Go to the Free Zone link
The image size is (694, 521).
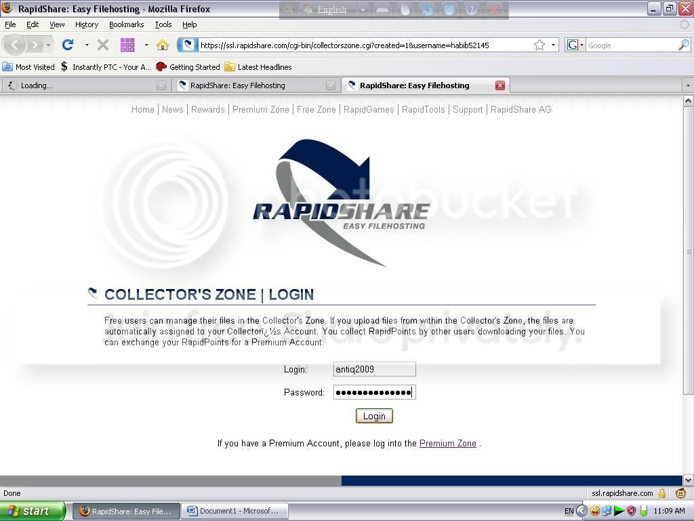click(317, 109)
